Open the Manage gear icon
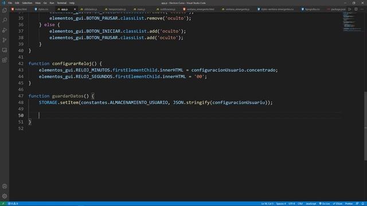 (5, 196)
